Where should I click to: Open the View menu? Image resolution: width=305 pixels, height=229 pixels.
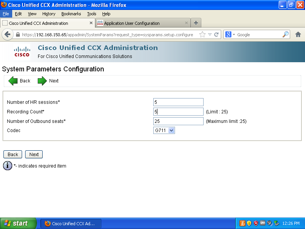[32, 14]
